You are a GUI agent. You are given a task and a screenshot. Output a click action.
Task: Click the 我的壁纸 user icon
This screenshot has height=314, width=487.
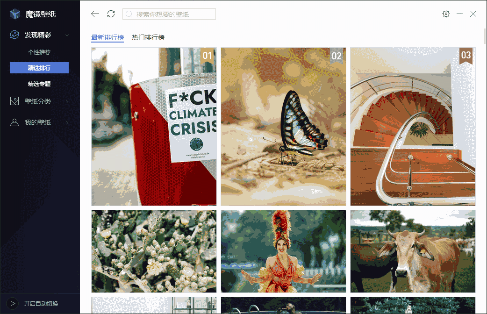[x=14, y=122]
